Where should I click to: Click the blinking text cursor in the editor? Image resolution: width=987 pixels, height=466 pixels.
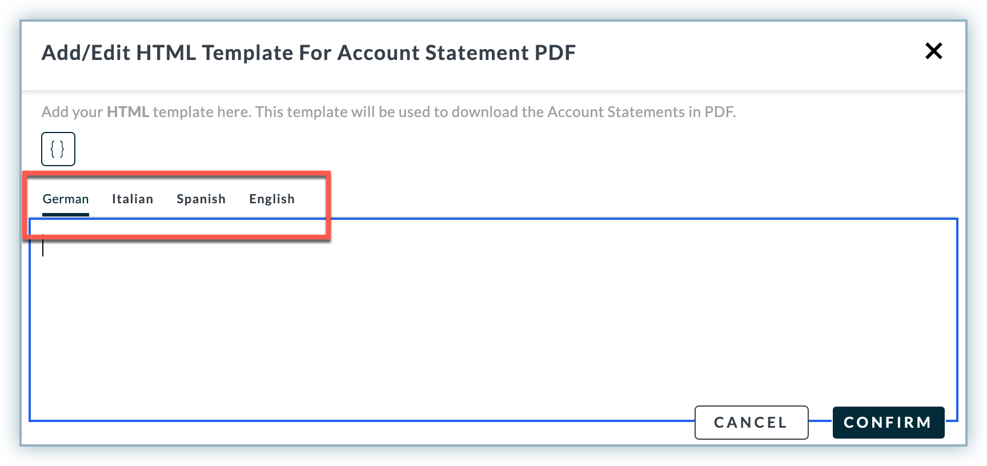[43, 246]
